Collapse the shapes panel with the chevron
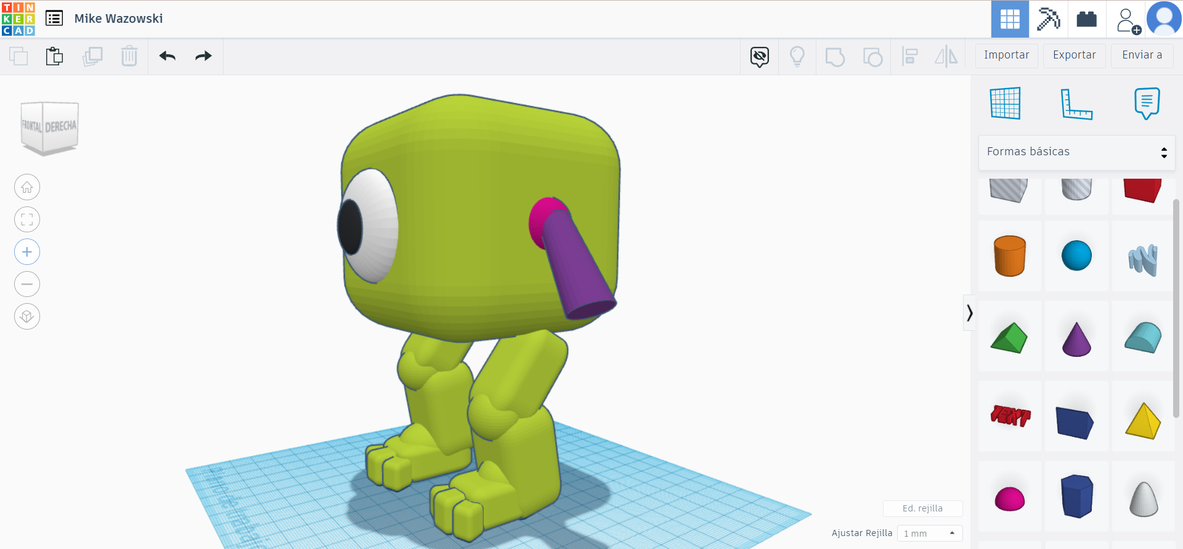Image resolution: width=1183 pixels, height=549 pixels. (x=969, y=313)
